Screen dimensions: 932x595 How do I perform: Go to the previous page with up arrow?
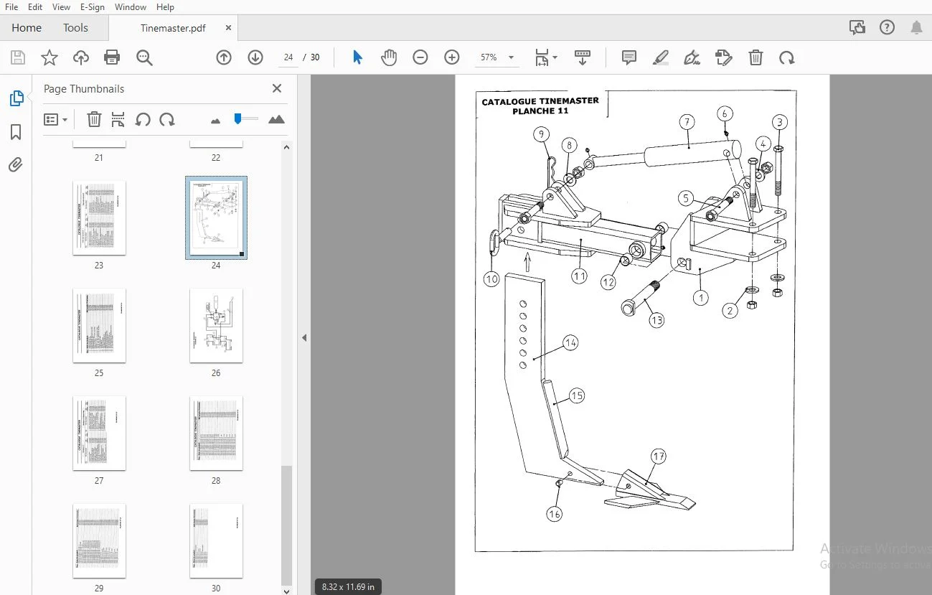click(x=224, y=57)
